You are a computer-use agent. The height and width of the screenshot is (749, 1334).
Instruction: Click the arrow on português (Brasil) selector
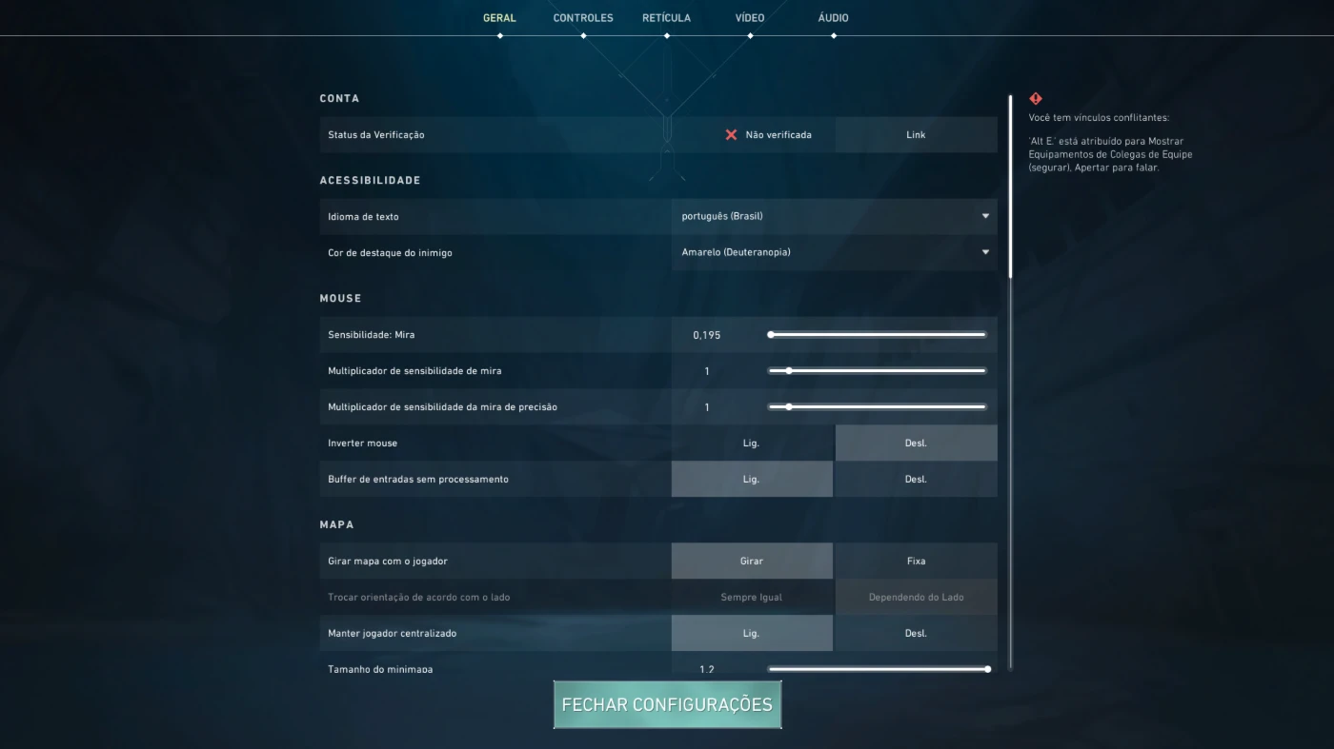point(985,217)
